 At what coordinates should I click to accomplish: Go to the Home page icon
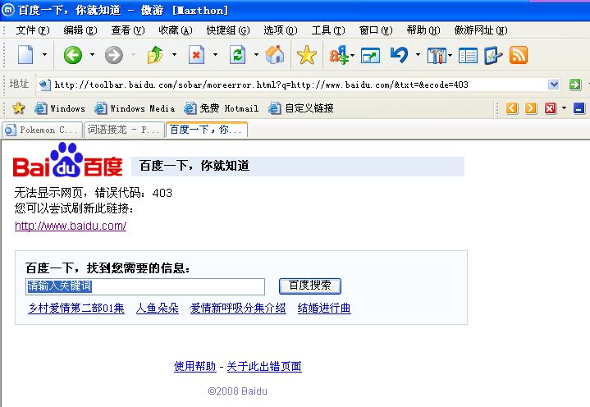pyautogui.click(x=275, y=55)
